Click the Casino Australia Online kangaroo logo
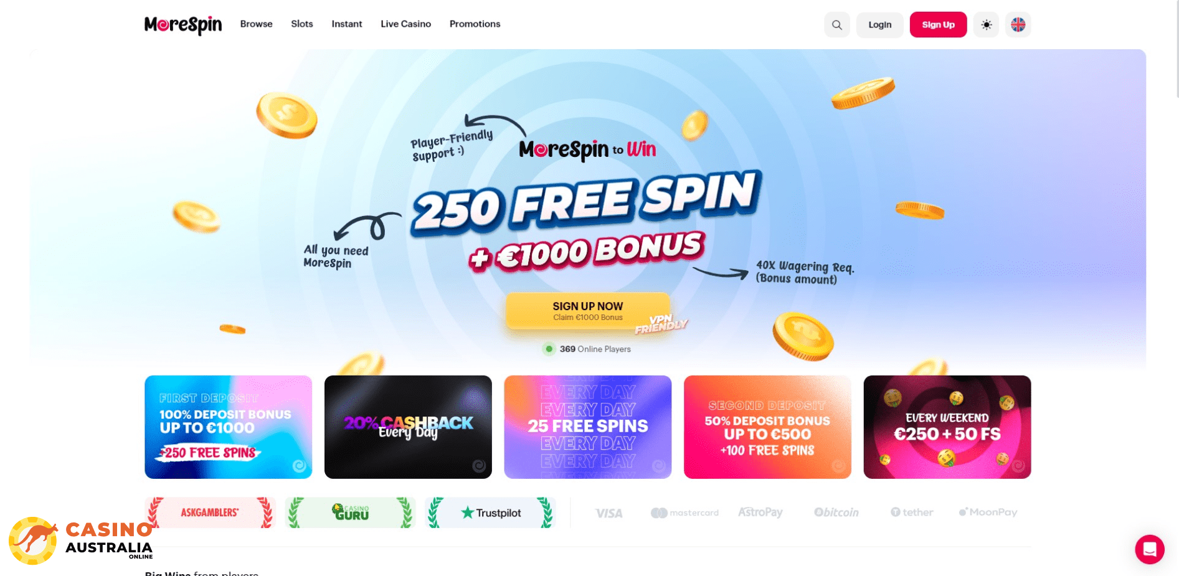The height and width of the screenshot is (576, 1179). (x=81, y=541)
